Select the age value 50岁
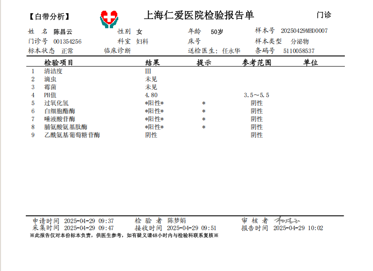This screenshot has width=373, height=271. tap(217, 31)
